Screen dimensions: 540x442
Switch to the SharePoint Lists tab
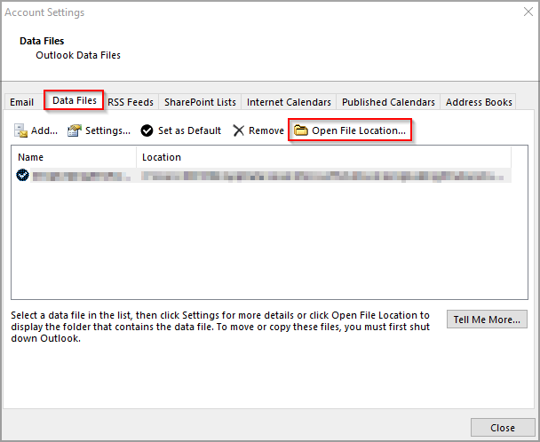[x=200, y=102]
